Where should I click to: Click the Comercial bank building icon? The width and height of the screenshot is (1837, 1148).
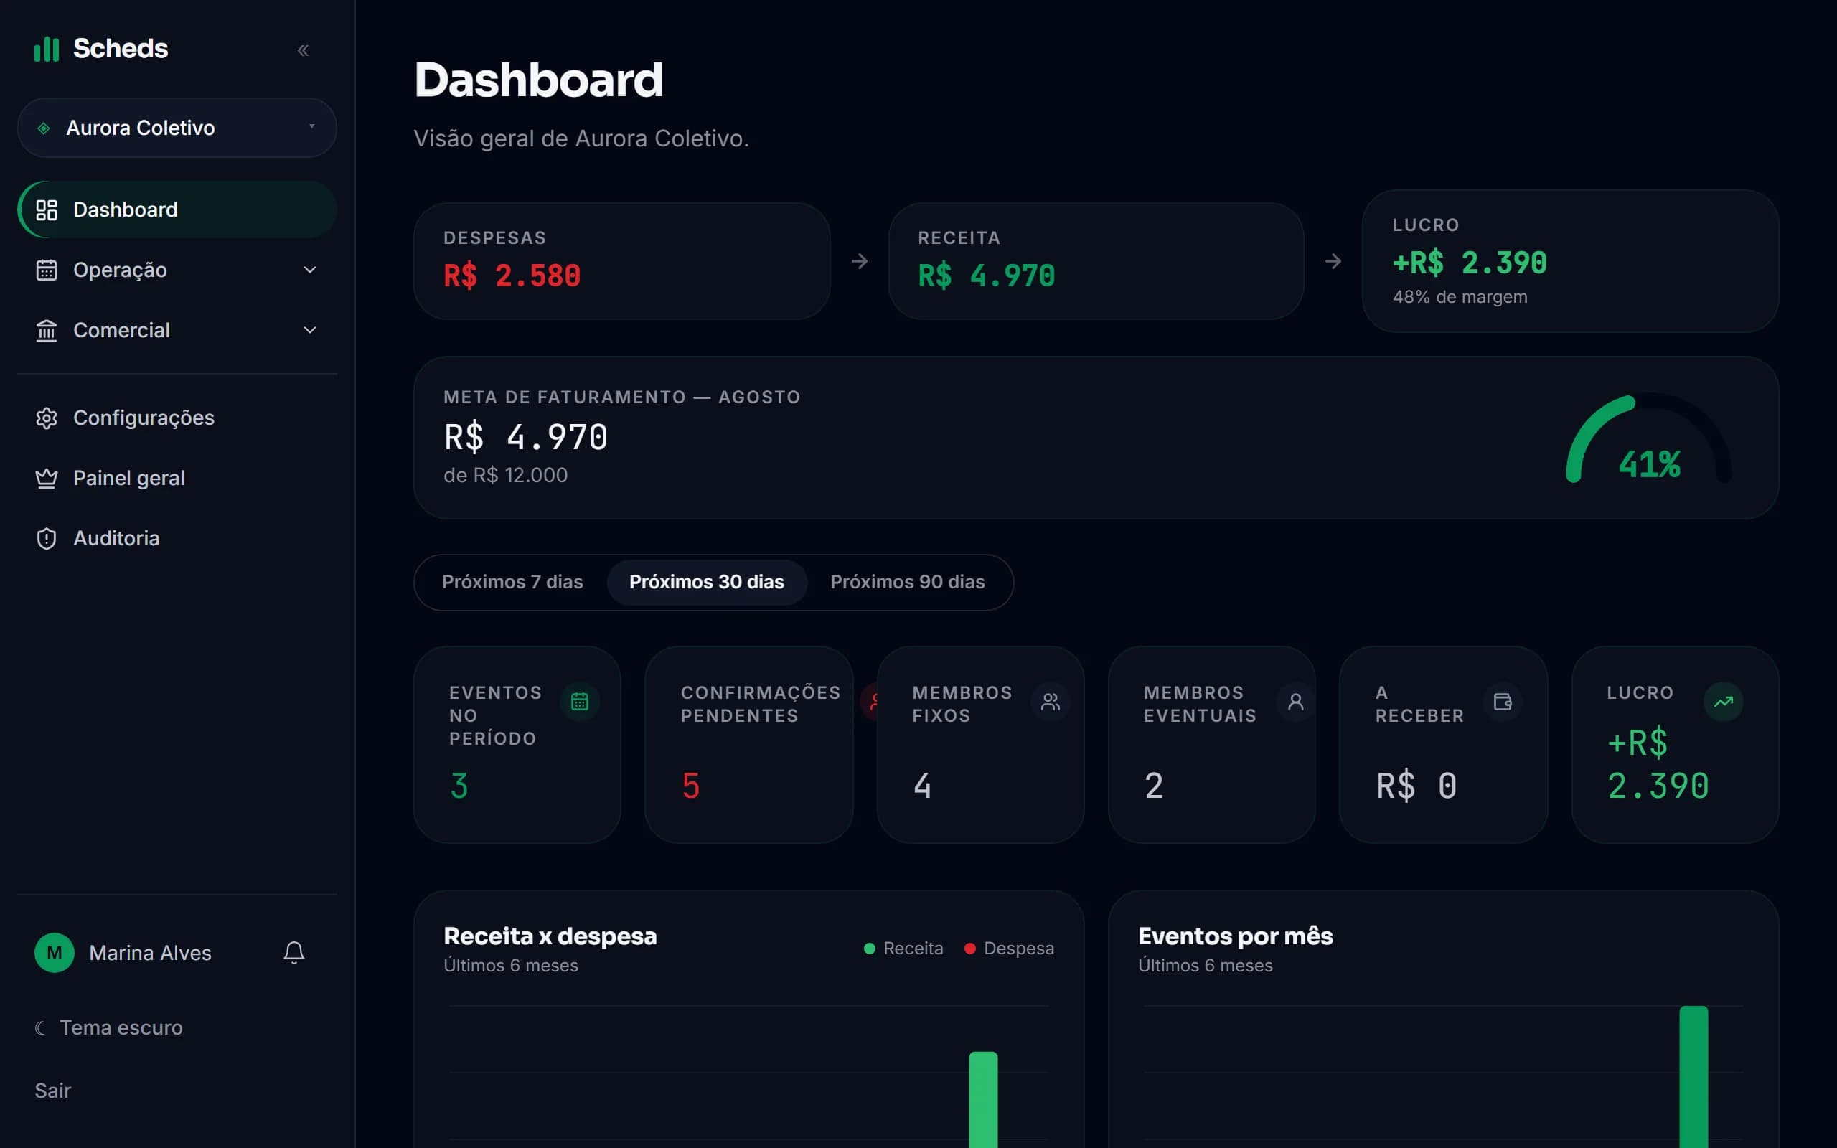tap(47, 330)
